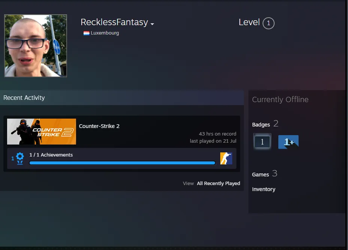The width and height of the screenshot is (348, 250).
Task: Click the blue 1+ game collector badge
Action: point(288,142)
